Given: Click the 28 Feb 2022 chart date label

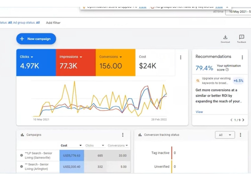Looking at the screenshot, I should [159, 119].
